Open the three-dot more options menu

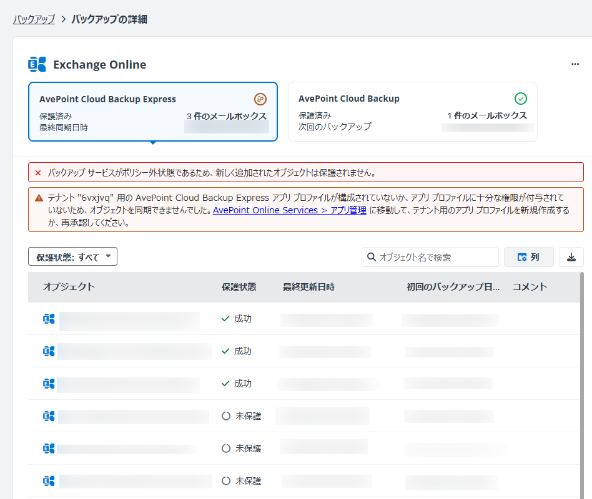click(x=575, y=64)
